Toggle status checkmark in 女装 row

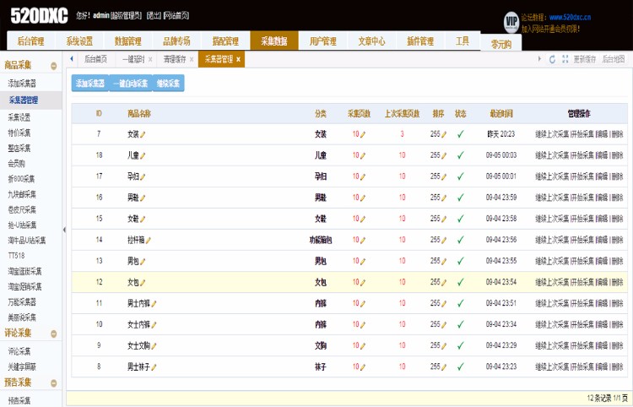tap(460, 134)
